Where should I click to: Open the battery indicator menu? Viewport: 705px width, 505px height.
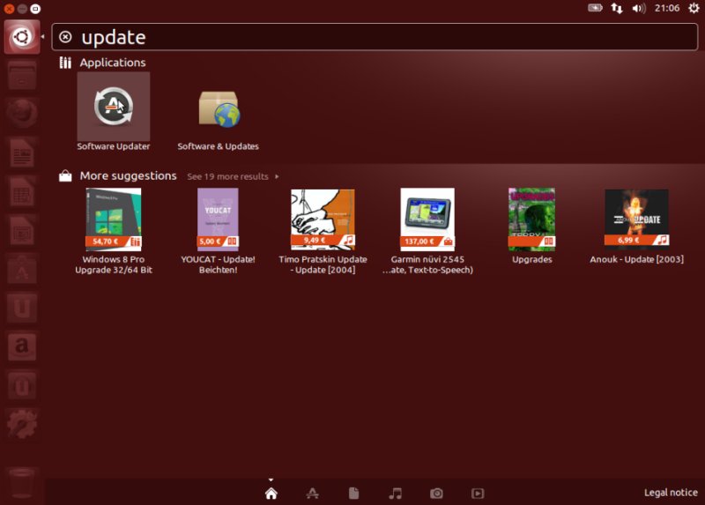coord(595,8)
